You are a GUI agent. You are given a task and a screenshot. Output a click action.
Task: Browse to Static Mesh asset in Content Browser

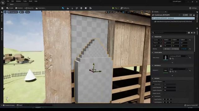[173, 59]
